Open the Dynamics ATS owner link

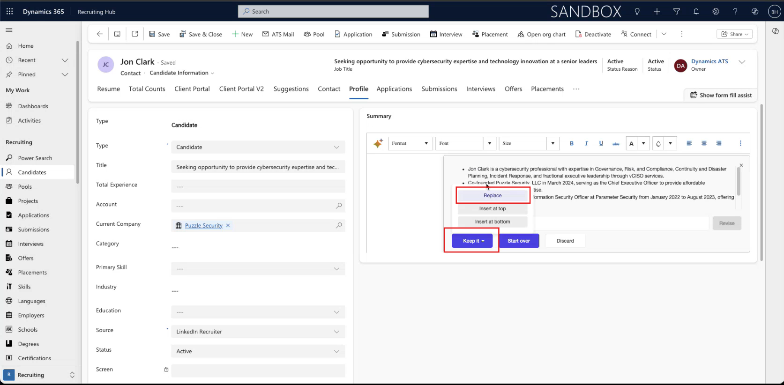coord(709,61)
